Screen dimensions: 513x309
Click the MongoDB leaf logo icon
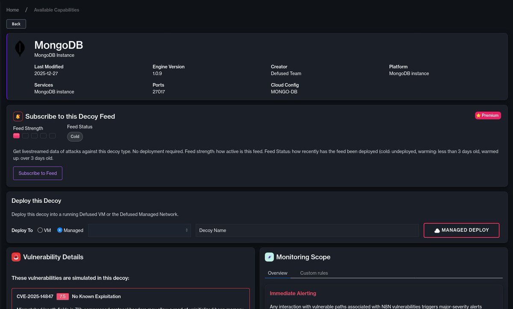(20, 49)
